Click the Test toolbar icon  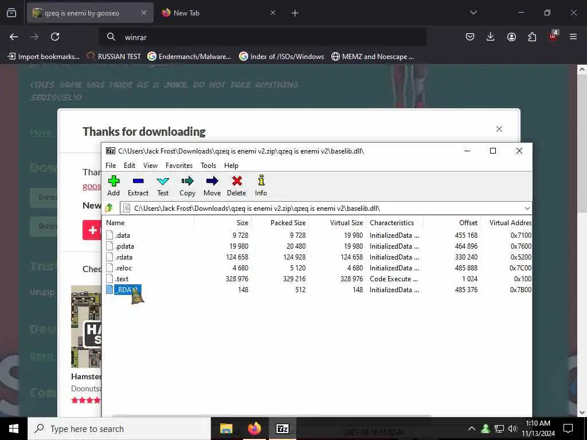162,182
